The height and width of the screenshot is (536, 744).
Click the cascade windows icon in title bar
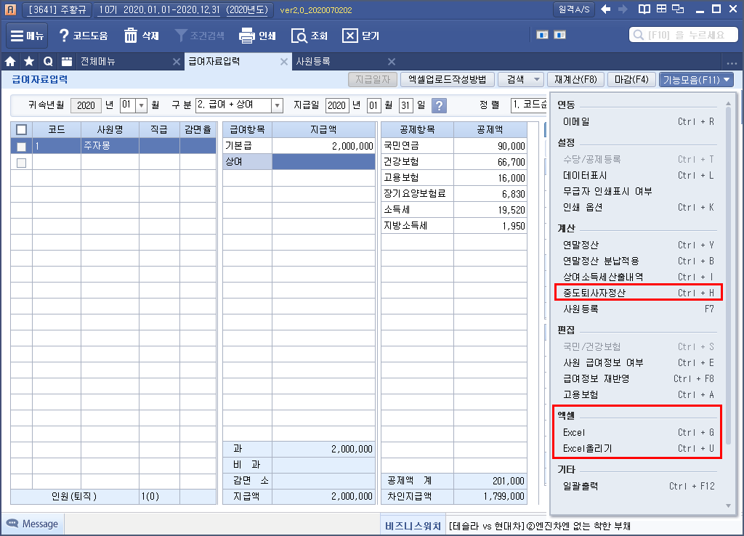(x=679, y=9)
